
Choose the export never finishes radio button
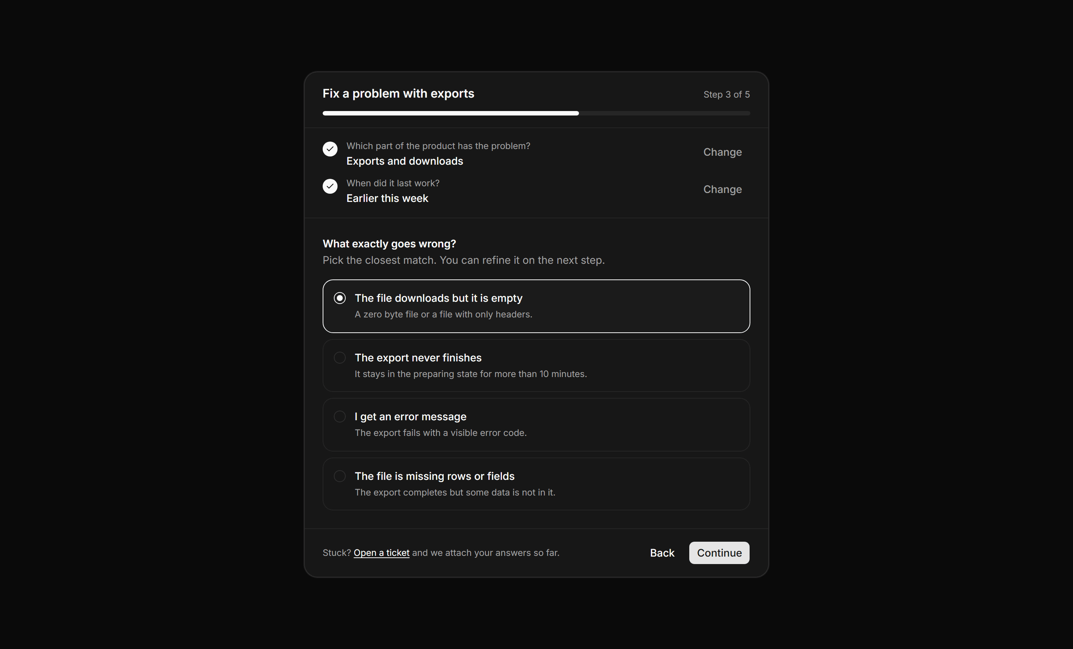pyautogui.click(x=340, y=358)
